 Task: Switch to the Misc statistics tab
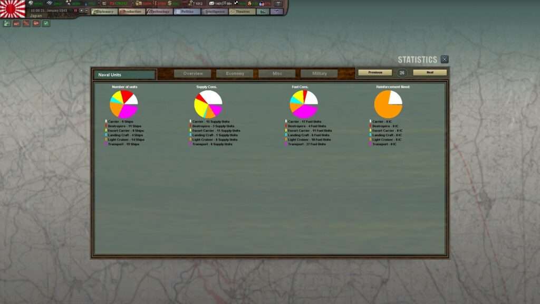click(277, 73)
